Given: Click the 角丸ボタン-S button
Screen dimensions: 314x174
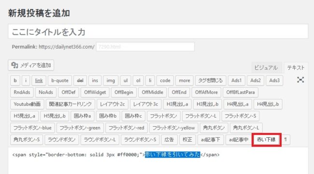Looking at the screenshot, I should coord(27,139).
